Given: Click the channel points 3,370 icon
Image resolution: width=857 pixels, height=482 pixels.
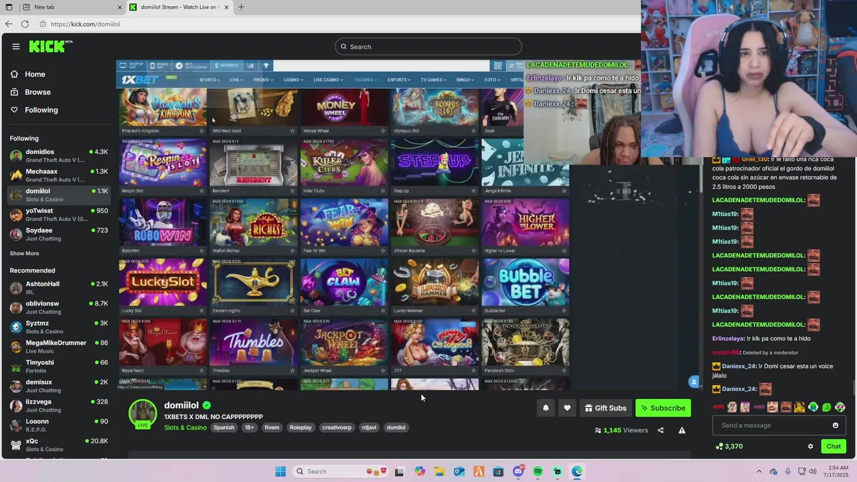Looking at the screenshot, I should [719, 447].
